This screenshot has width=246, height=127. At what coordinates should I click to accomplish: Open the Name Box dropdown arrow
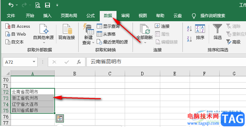click(34, 62)
